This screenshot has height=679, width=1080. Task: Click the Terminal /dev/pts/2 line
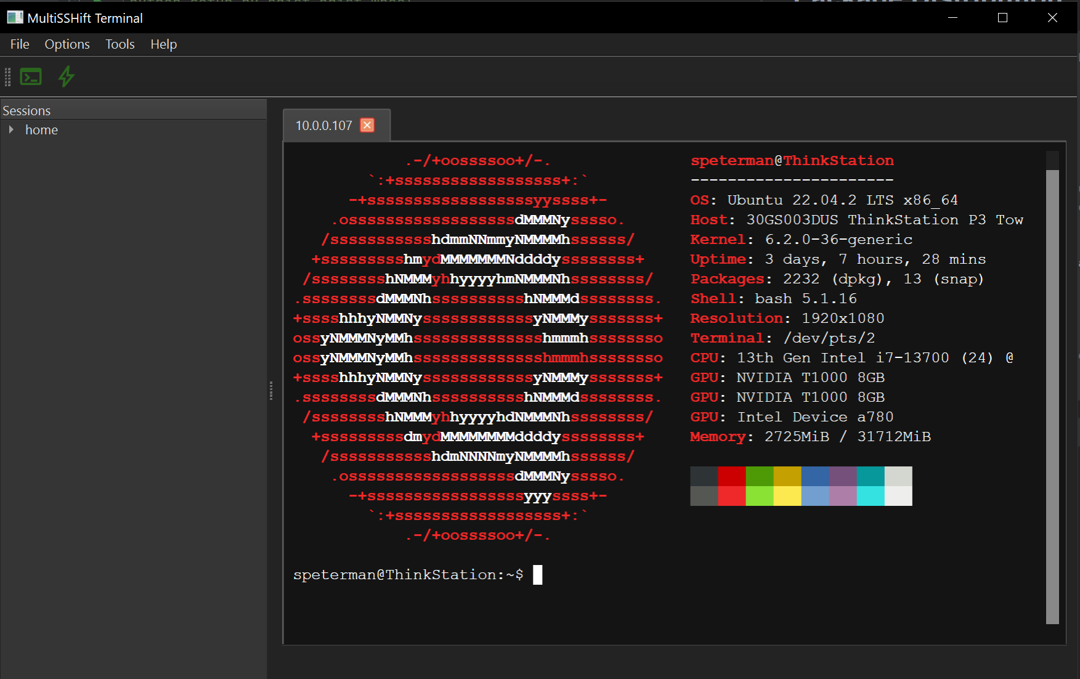point(783,338)
